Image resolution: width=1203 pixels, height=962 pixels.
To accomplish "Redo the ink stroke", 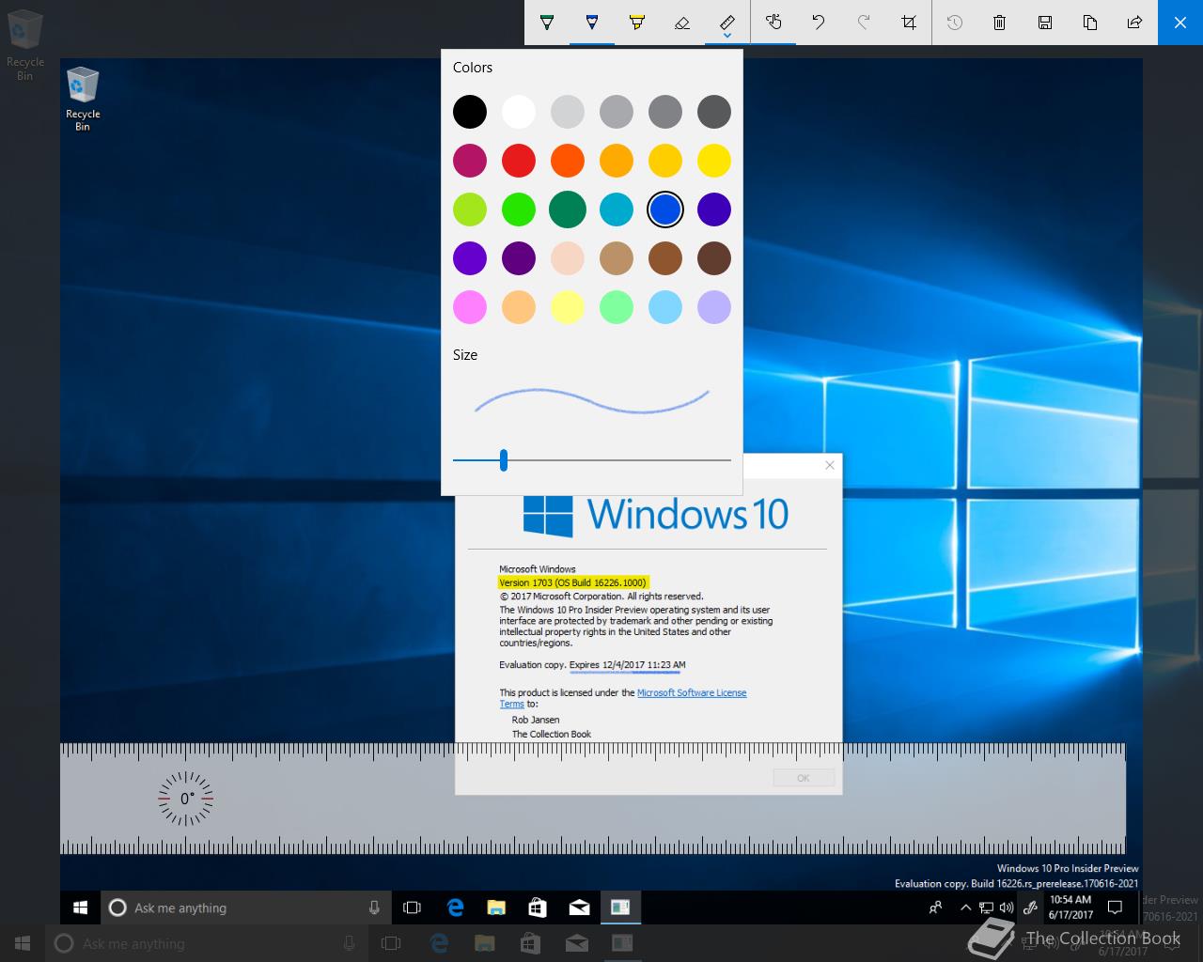I will point(864,23).
